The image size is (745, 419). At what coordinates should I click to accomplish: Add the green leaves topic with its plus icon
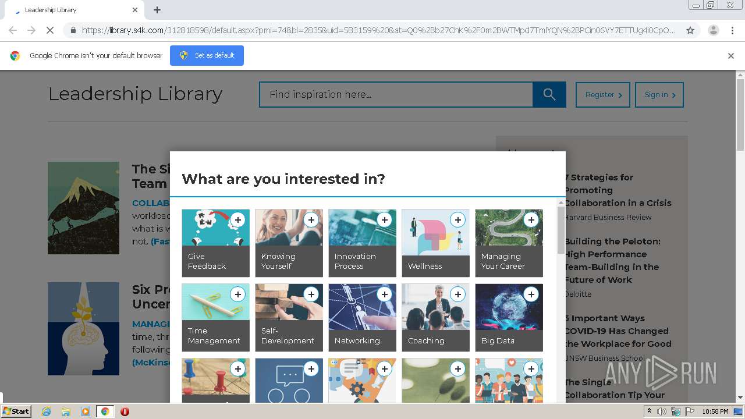pyautogui.click(x=457, y=369)
